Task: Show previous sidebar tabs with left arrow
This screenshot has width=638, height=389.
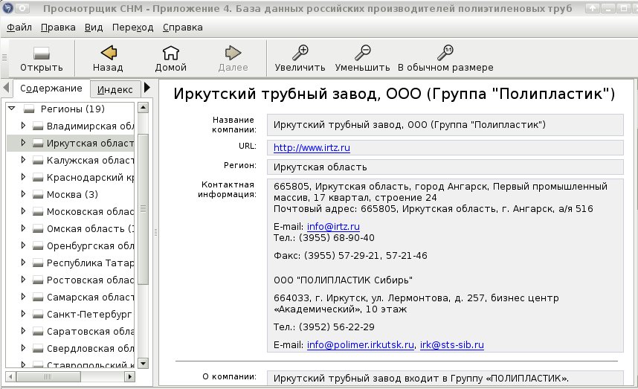Action: point(6,88)
